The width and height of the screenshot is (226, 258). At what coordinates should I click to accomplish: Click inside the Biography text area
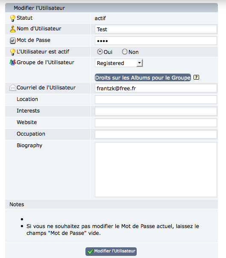[x=156, y=169]
